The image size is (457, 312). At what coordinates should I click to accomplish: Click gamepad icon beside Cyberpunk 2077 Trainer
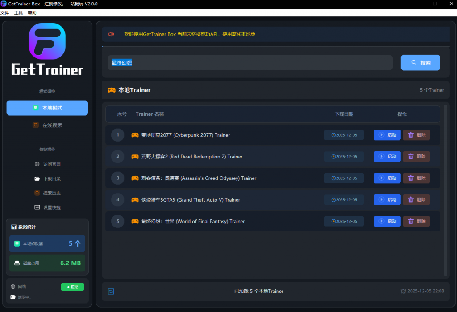(135, 135)
